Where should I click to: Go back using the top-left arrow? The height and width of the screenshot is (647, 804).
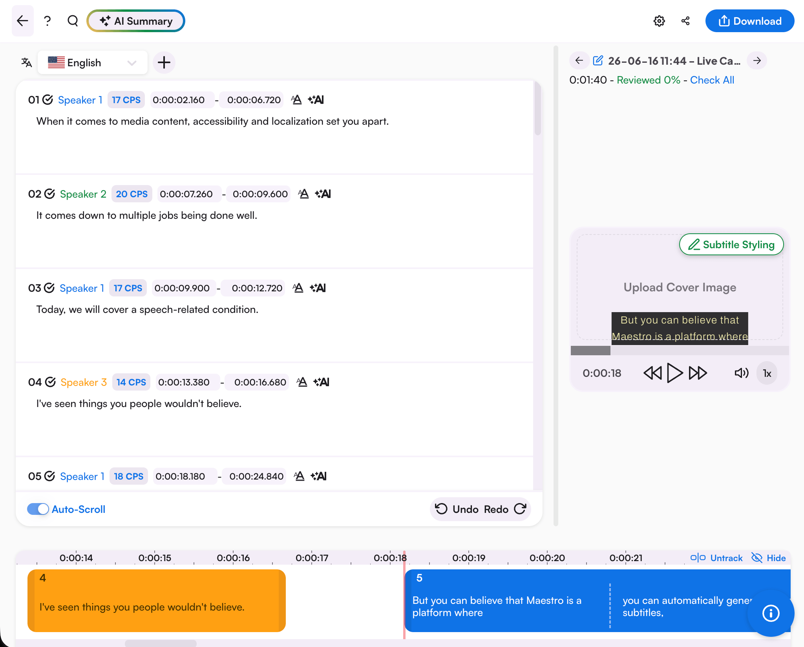point(23,21)
